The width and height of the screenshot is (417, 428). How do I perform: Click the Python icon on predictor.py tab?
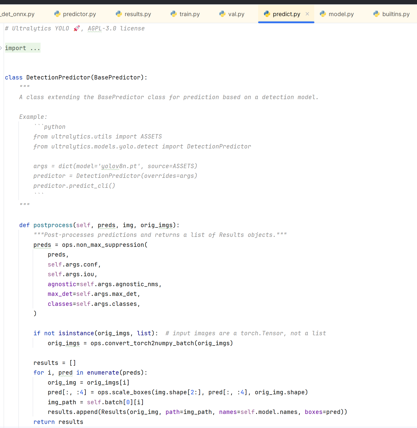(x=57, y=14)
